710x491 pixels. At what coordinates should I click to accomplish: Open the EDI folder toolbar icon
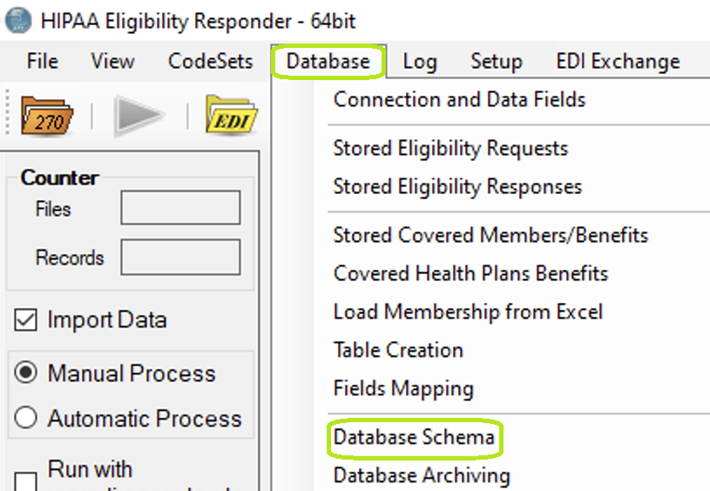(x=232, y=114)
